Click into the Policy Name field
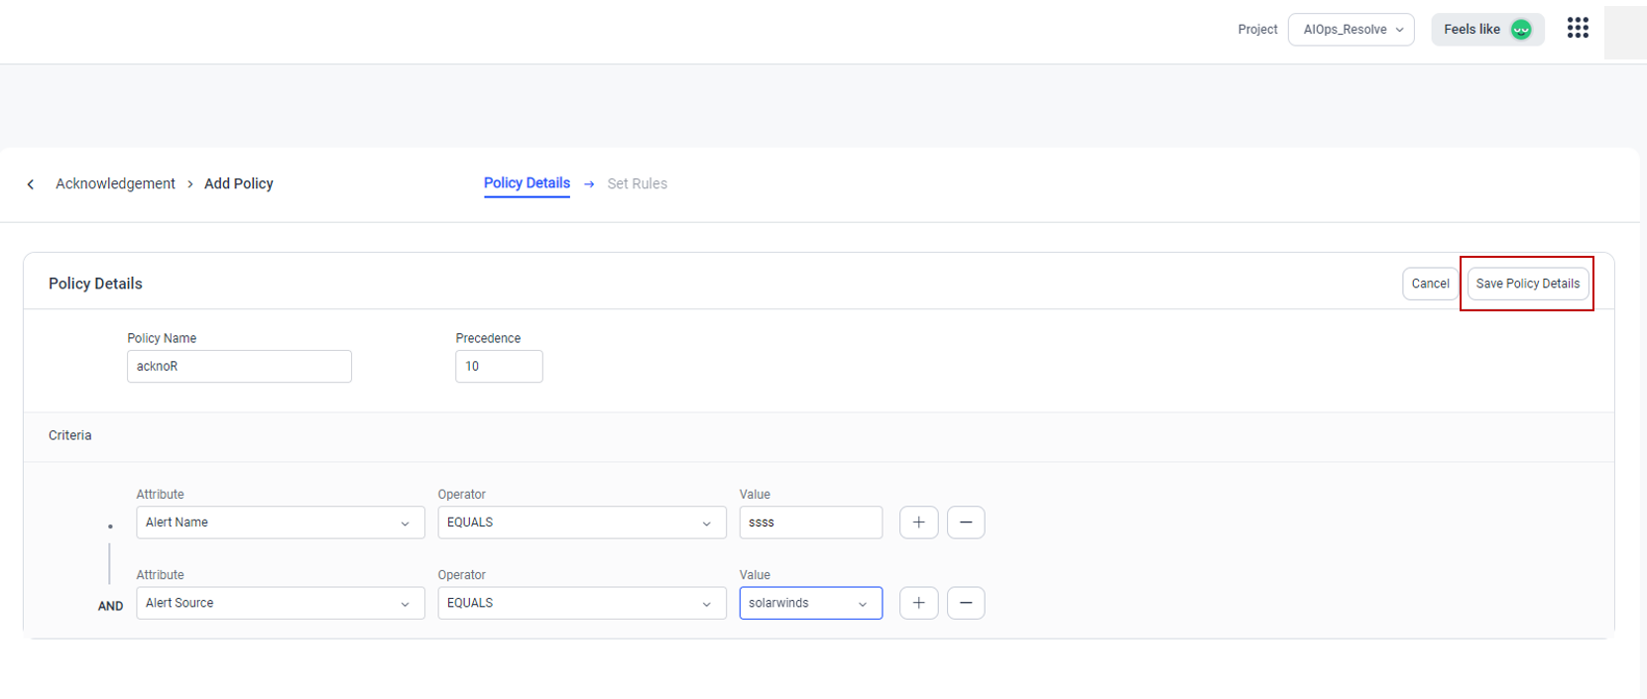1647x699 pixels. [239, 366]
